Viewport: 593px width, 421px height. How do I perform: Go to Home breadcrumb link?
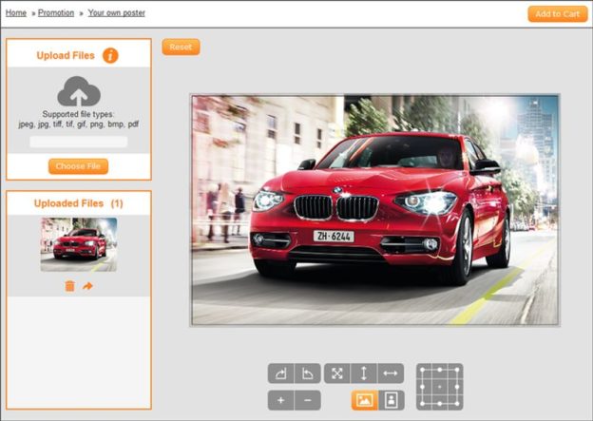pyautogui.click(x=16, y=13)
